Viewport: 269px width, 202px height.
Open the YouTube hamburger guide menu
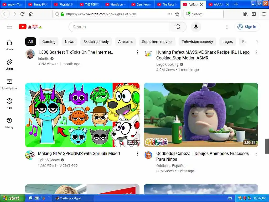click(x=9, y=27)
